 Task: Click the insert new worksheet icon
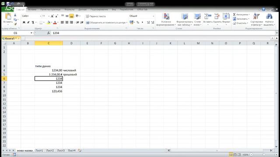click(80, 150)
